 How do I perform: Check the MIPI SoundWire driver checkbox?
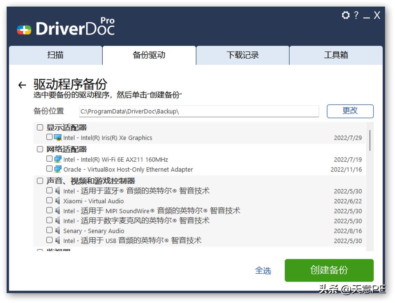coord(49,210)
